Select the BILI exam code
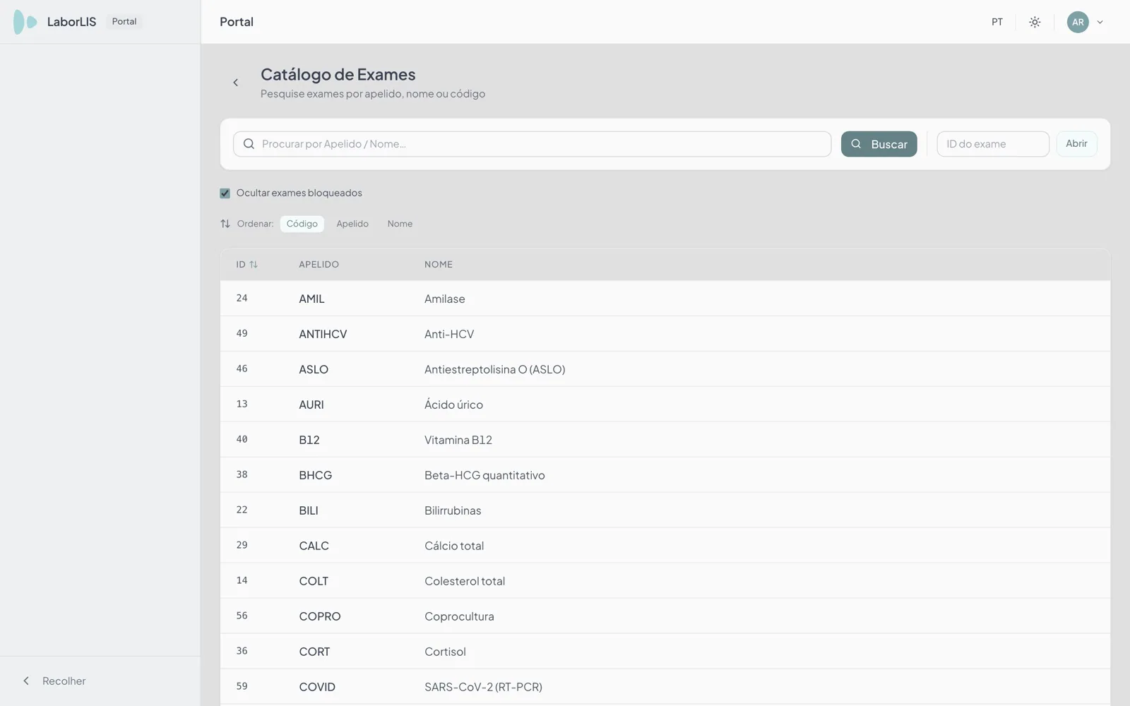Viewport: 1130px width, 706px height. [x=309, y=510]
